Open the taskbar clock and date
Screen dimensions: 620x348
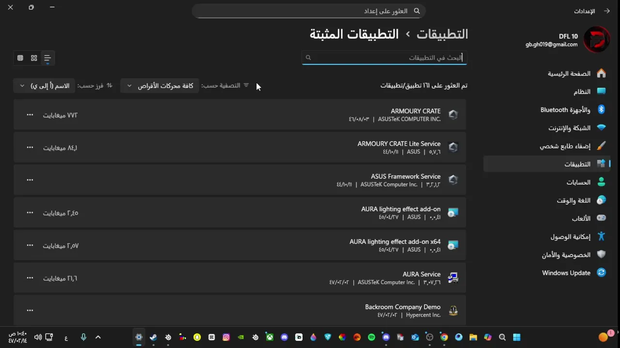(x=17, y=337)
